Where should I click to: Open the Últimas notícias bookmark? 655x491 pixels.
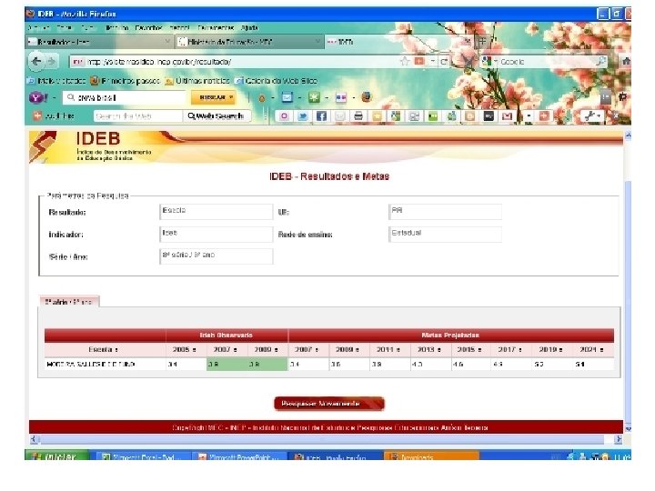click(x=197, y=81)
